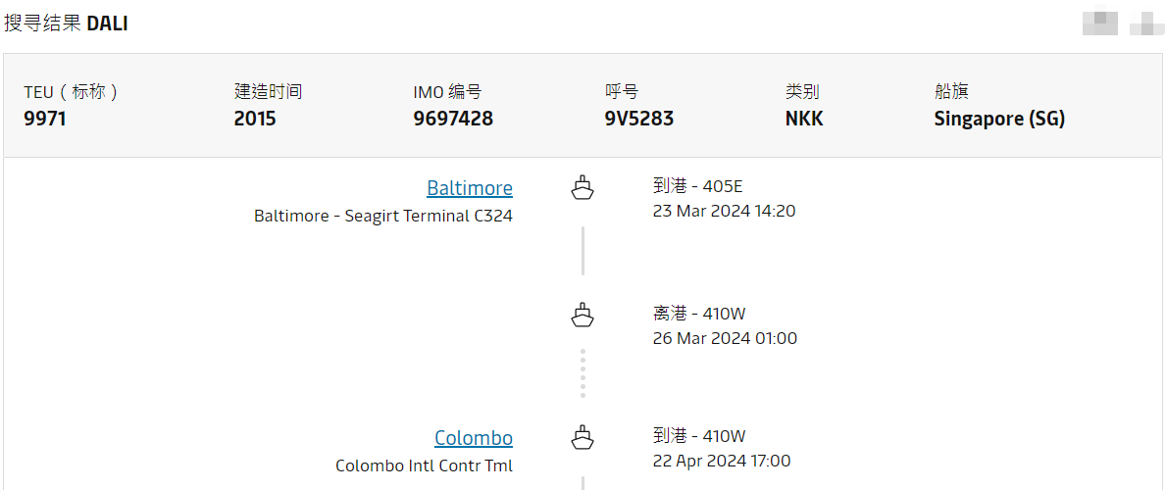Image resolution: width=1166 pixels, height=490 pixels.
Task: Select the IMO number 9697428
Action: coord(453,119)
